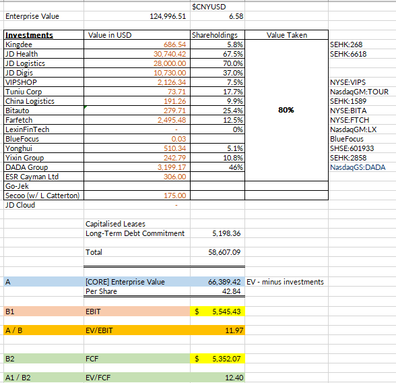
Task: Select the 80% Value Taken cell
Action: pos(287,110)
